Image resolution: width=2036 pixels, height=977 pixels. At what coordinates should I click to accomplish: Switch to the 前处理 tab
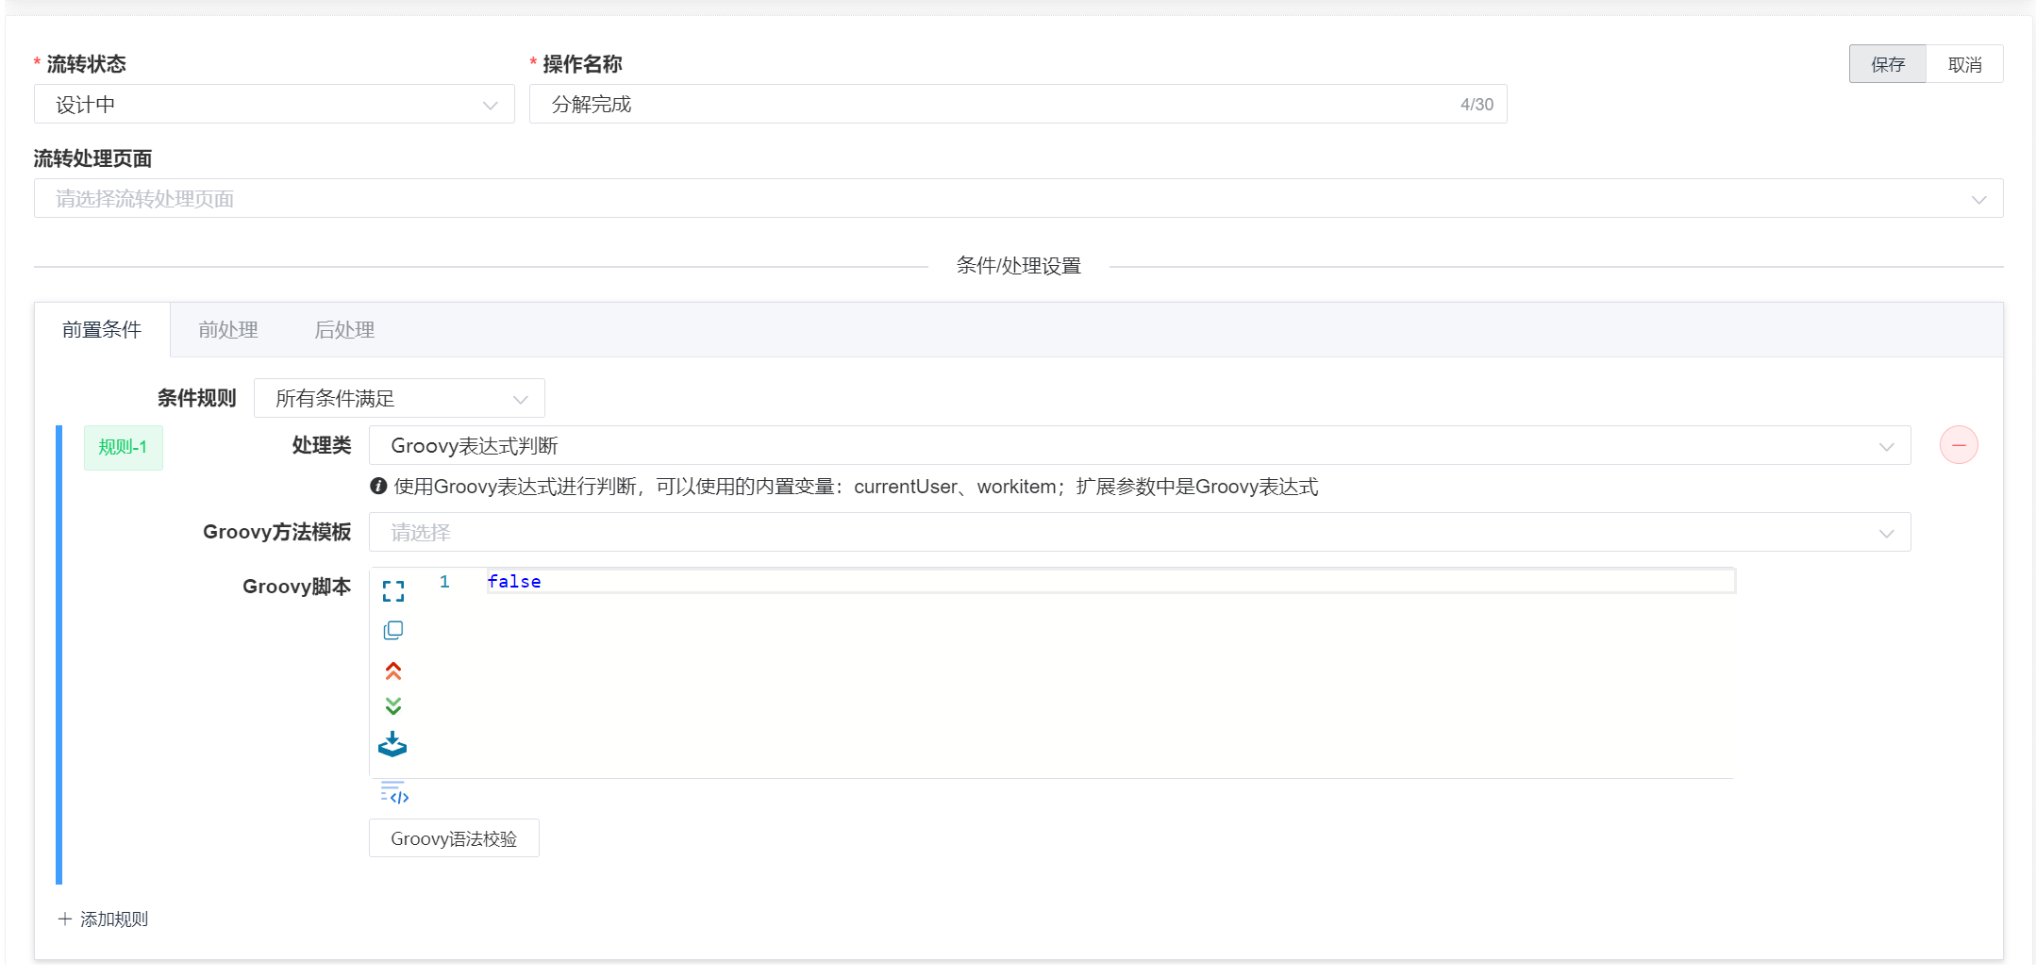[228, 330]
